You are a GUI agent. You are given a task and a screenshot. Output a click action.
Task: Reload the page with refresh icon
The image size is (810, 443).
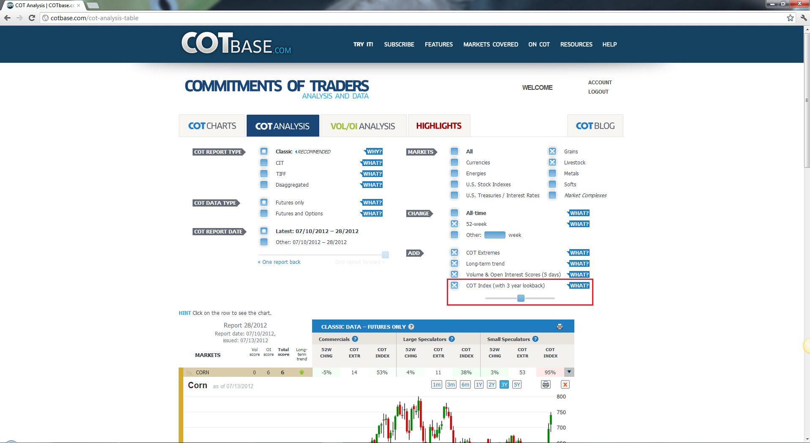(x=32, y=18)
